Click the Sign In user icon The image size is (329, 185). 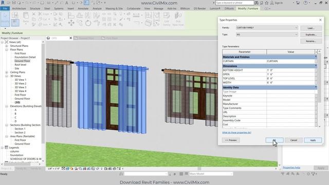pyautogui.click(x=272, y=3)
